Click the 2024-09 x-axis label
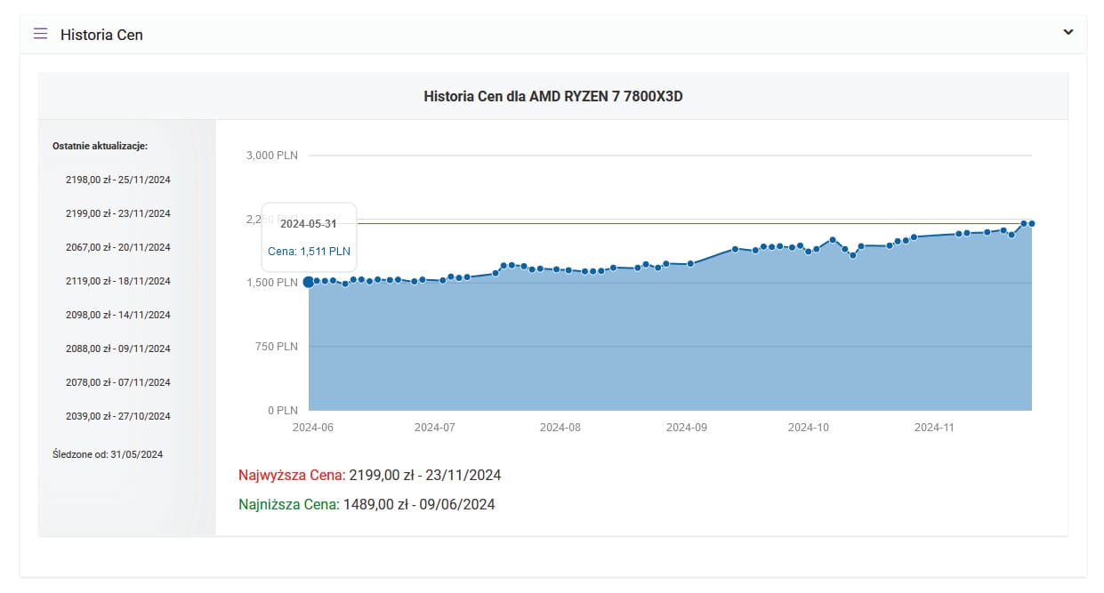The height and width of the screenshot is (593, 1104). point(687,427)
